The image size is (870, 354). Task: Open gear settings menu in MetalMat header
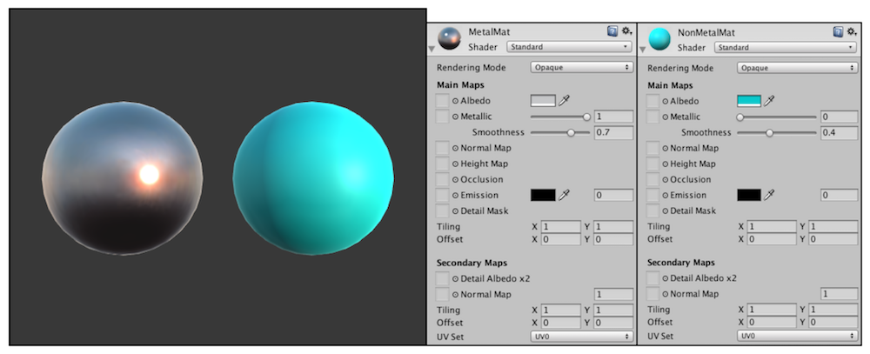(626, 31)
